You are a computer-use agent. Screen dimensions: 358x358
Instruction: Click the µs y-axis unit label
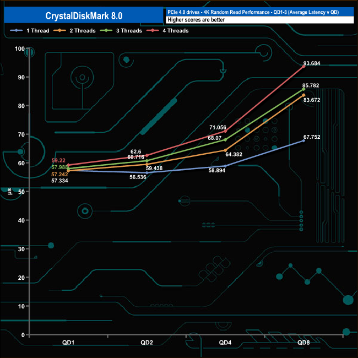tap(9, 192)
